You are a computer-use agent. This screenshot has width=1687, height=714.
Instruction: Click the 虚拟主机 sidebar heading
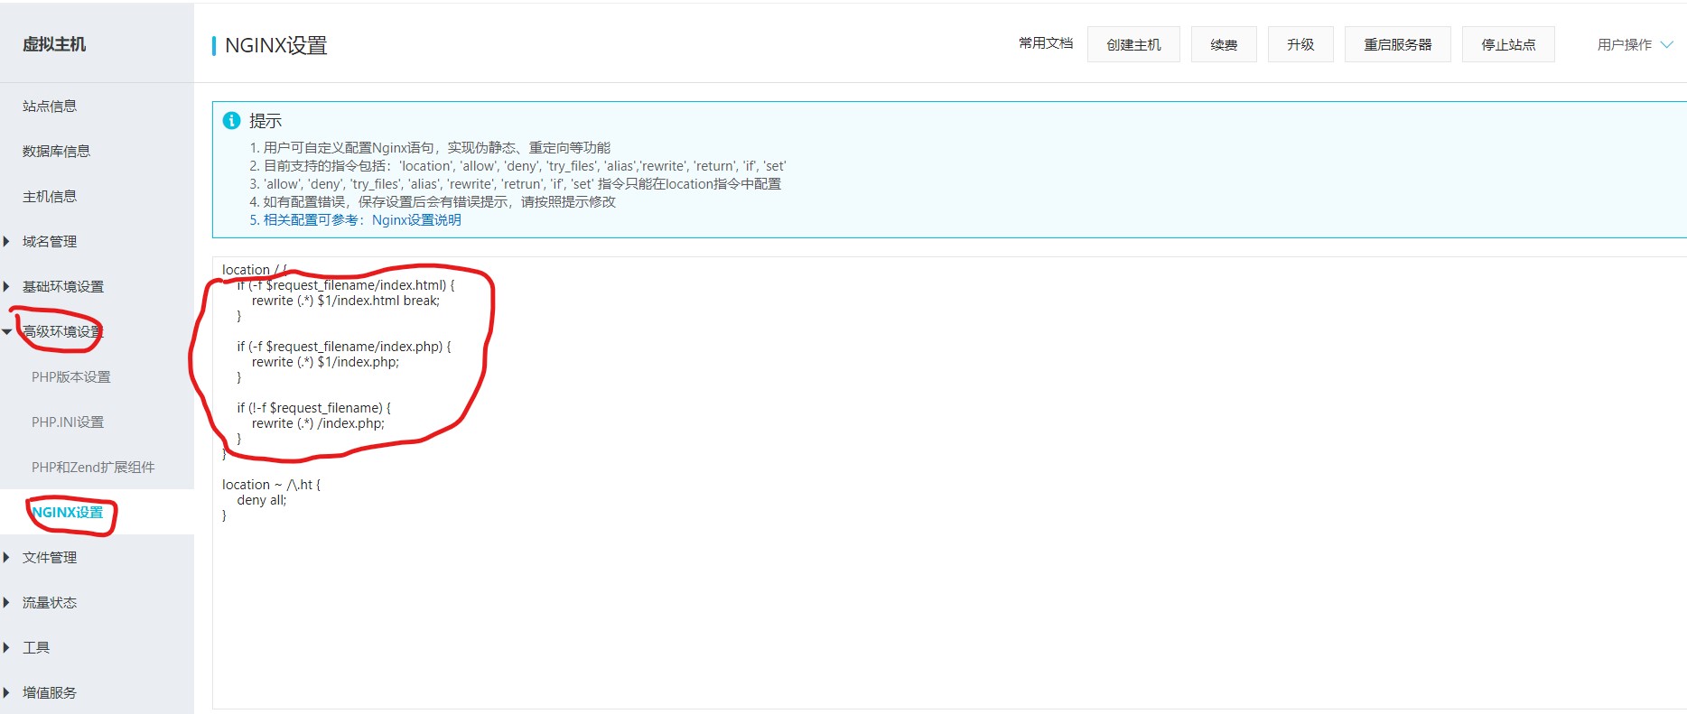click(54, 44)
